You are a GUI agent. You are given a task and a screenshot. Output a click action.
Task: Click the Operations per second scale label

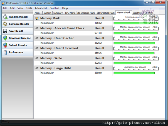135,67
